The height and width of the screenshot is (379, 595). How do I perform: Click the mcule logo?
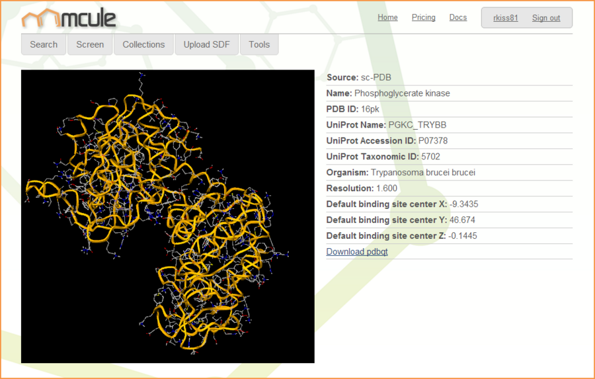point(69,19)
